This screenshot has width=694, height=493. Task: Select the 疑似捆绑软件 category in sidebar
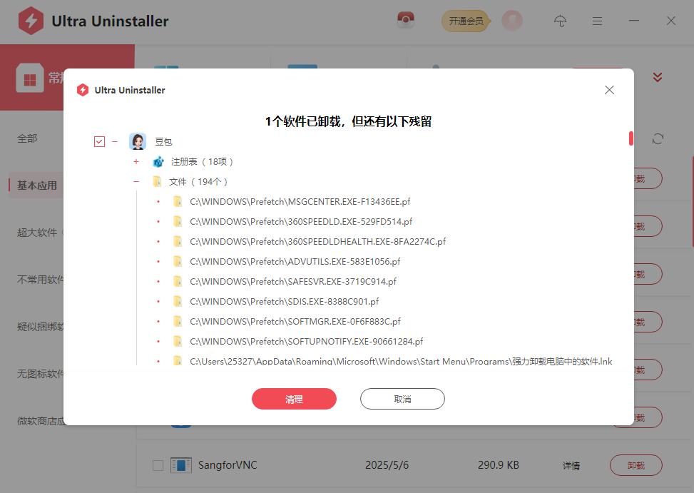click(40, 327)
